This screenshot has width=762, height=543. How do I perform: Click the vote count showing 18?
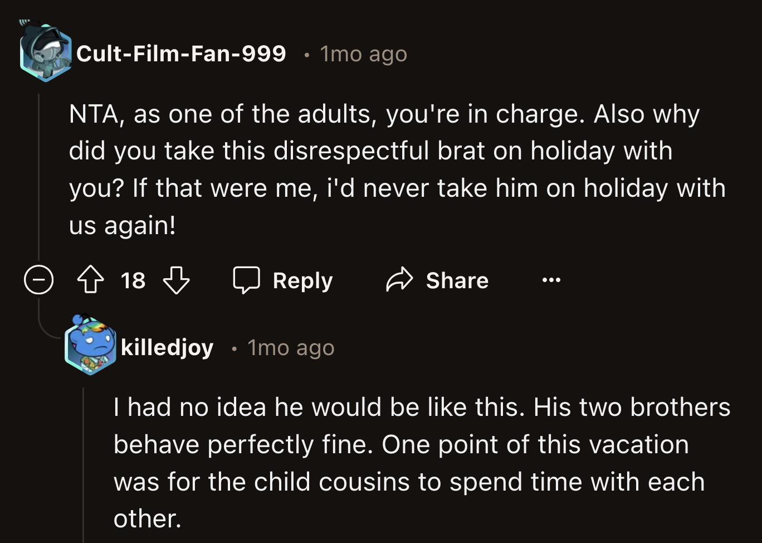(134, 280)
